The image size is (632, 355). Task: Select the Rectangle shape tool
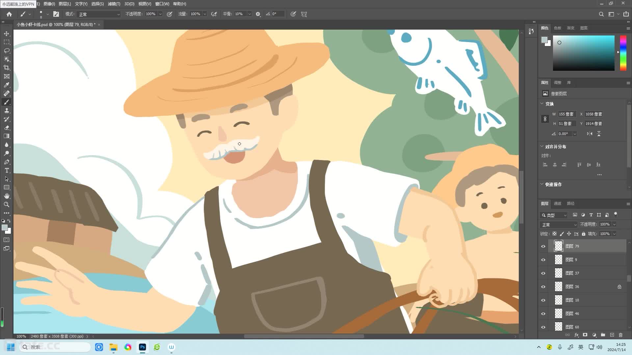click(7, 187)
